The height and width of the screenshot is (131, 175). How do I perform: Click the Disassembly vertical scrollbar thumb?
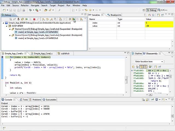(170, 76)
